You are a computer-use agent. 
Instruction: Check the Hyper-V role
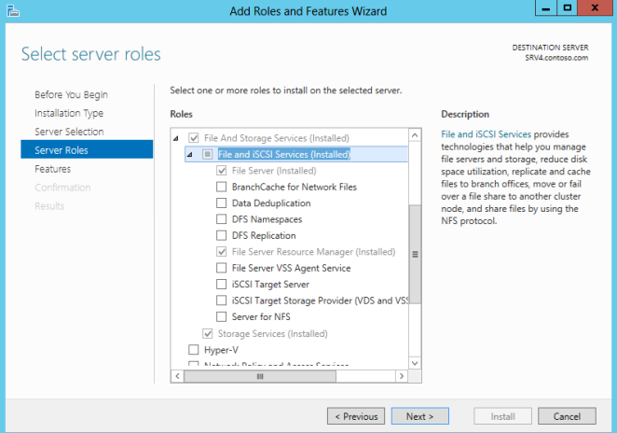pos(194,350)
